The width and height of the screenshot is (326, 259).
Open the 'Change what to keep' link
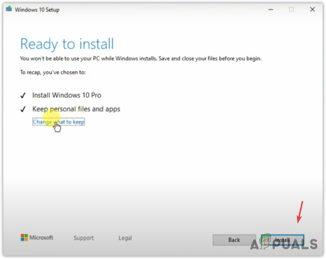58,122
